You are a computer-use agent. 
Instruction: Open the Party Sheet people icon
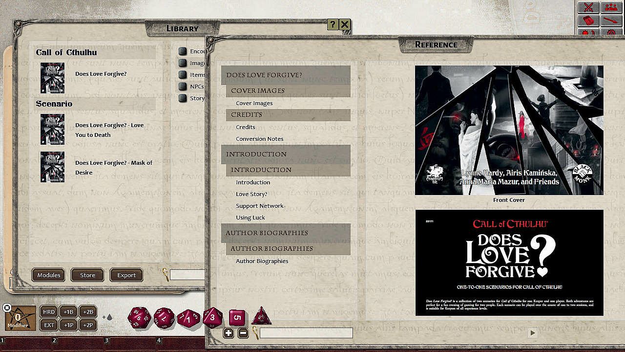pyautogui.click(x=611, y=7)
